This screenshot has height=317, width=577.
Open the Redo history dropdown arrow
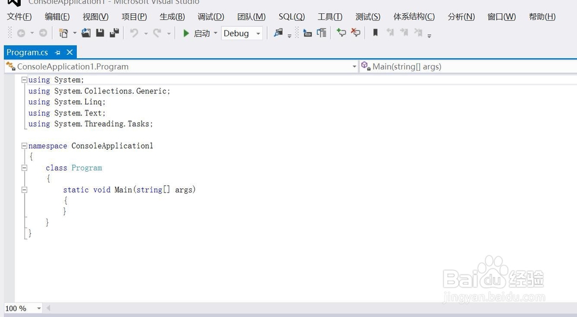point(168,33)
